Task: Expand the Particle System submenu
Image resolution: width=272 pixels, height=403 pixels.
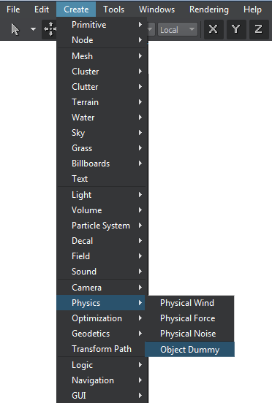Action: coord(102,226)
